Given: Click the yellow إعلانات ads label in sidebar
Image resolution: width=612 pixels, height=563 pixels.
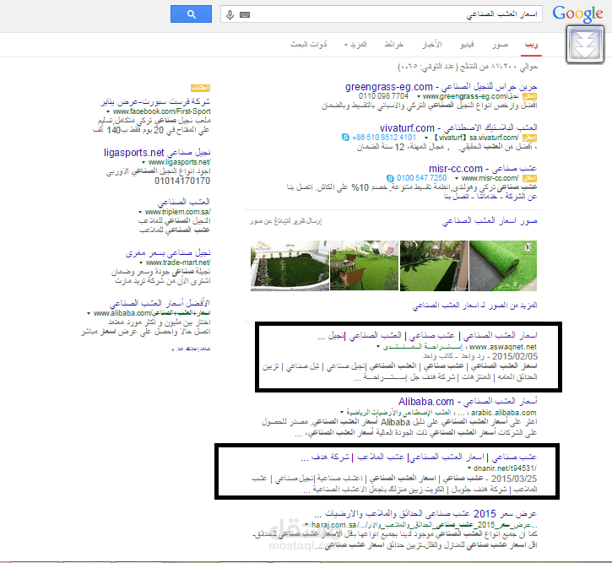Looking at the screenshot, I should [200, 88].
